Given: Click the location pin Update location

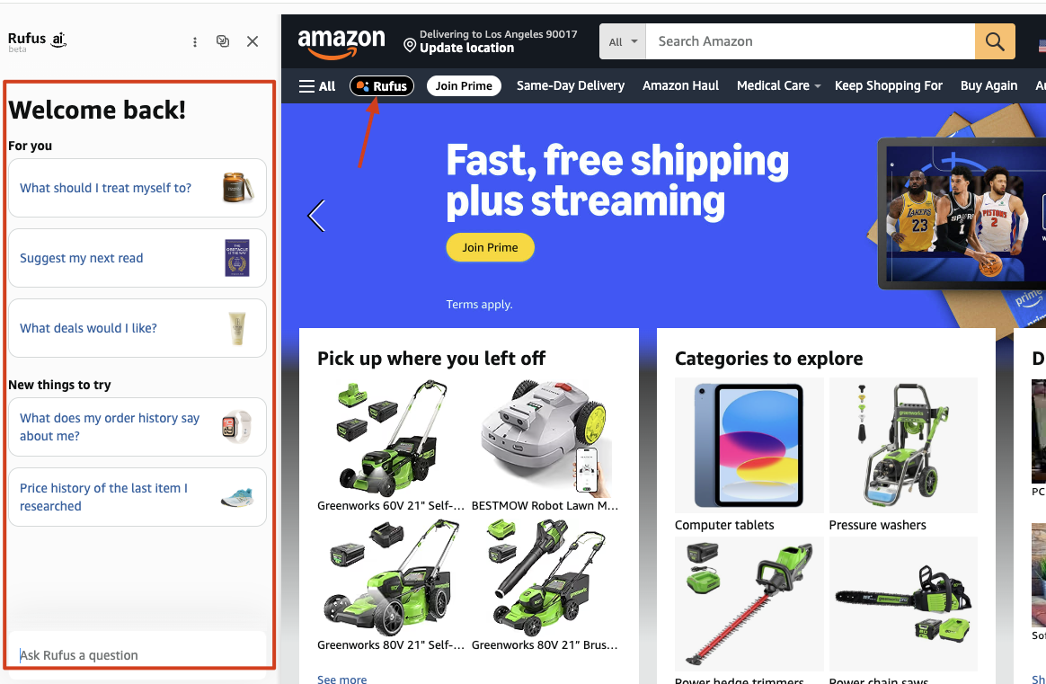Looking at the screenshot, I should click(491, 41).
